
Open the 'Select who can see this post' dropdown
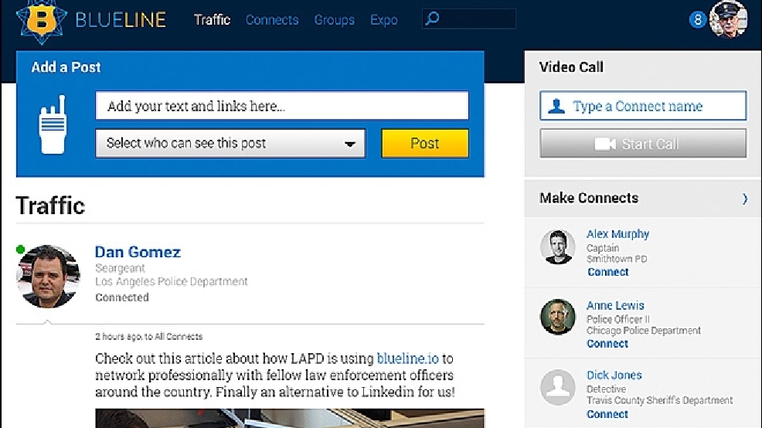[230, 144]
